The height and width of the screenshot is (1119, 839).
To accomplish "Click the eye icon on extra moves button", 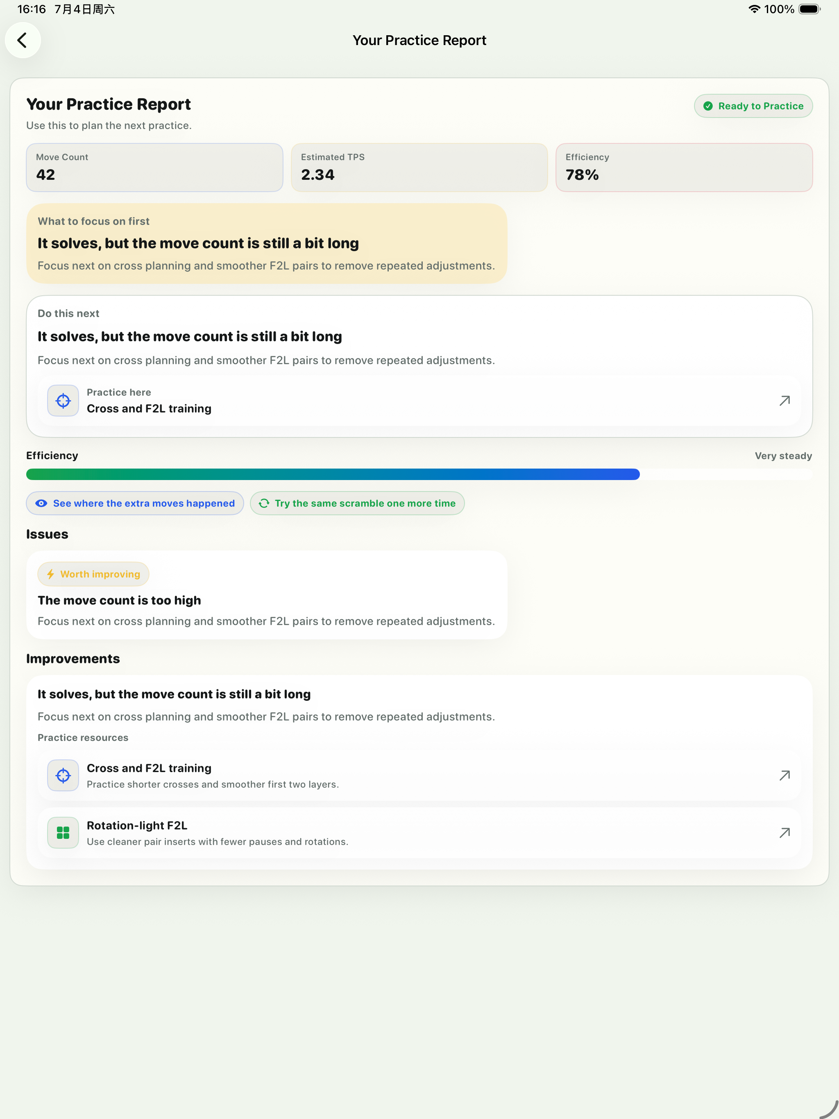I will click(x=41, y=503).
